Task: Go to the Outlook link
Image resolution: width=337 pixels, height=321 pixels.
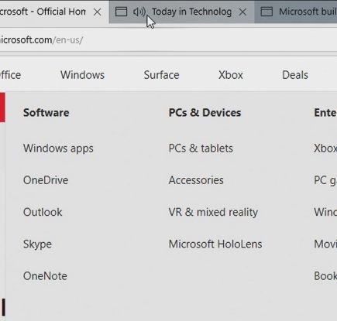Action: pyautogui.click(x=43, y=212)
